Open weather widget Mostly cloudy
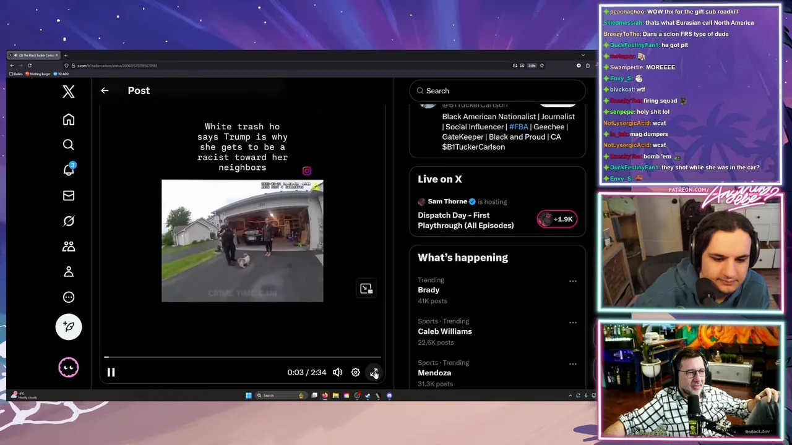Viewport: 792px width, 445px height. click(25, 396)
